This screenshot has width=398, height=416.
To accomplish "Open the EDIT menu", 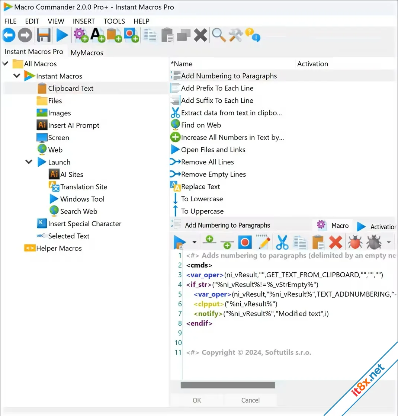I will coord(32,21).
